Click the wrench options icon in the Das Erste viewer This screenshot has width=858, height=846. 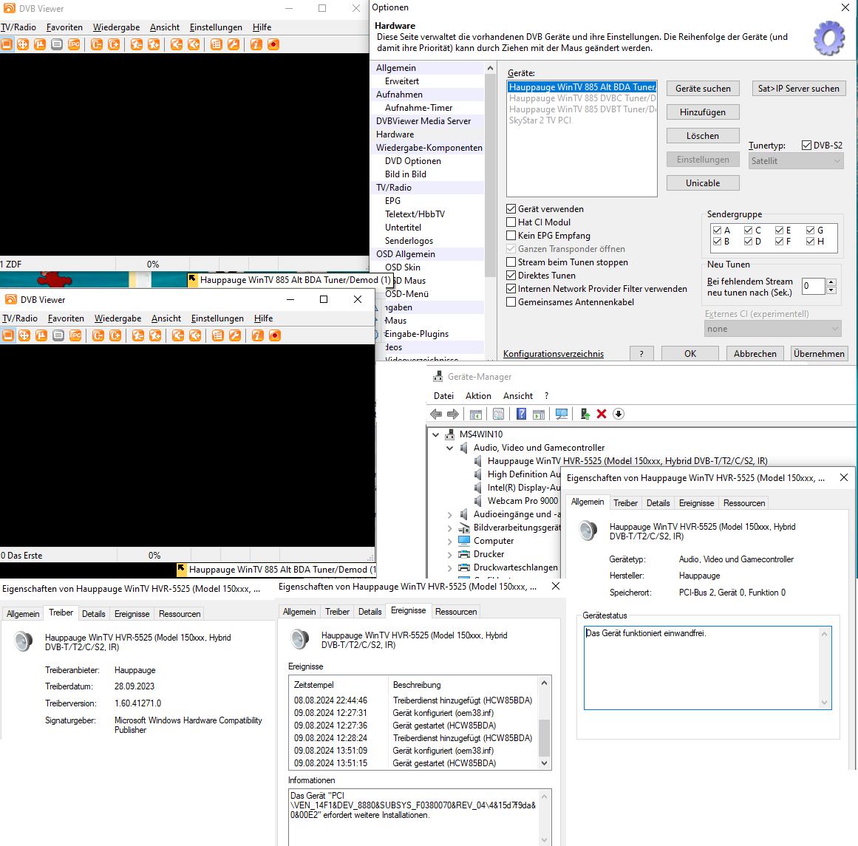pyautogui.click(x=235, y=335)
